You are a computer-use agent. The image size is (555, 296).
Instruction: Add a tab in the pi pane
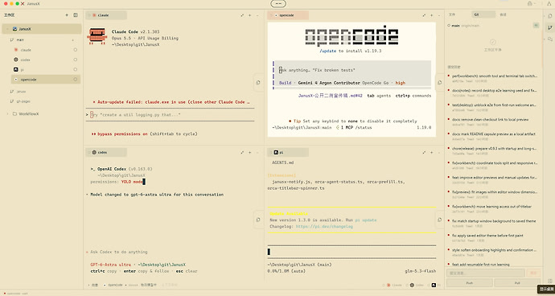point(431,152)
